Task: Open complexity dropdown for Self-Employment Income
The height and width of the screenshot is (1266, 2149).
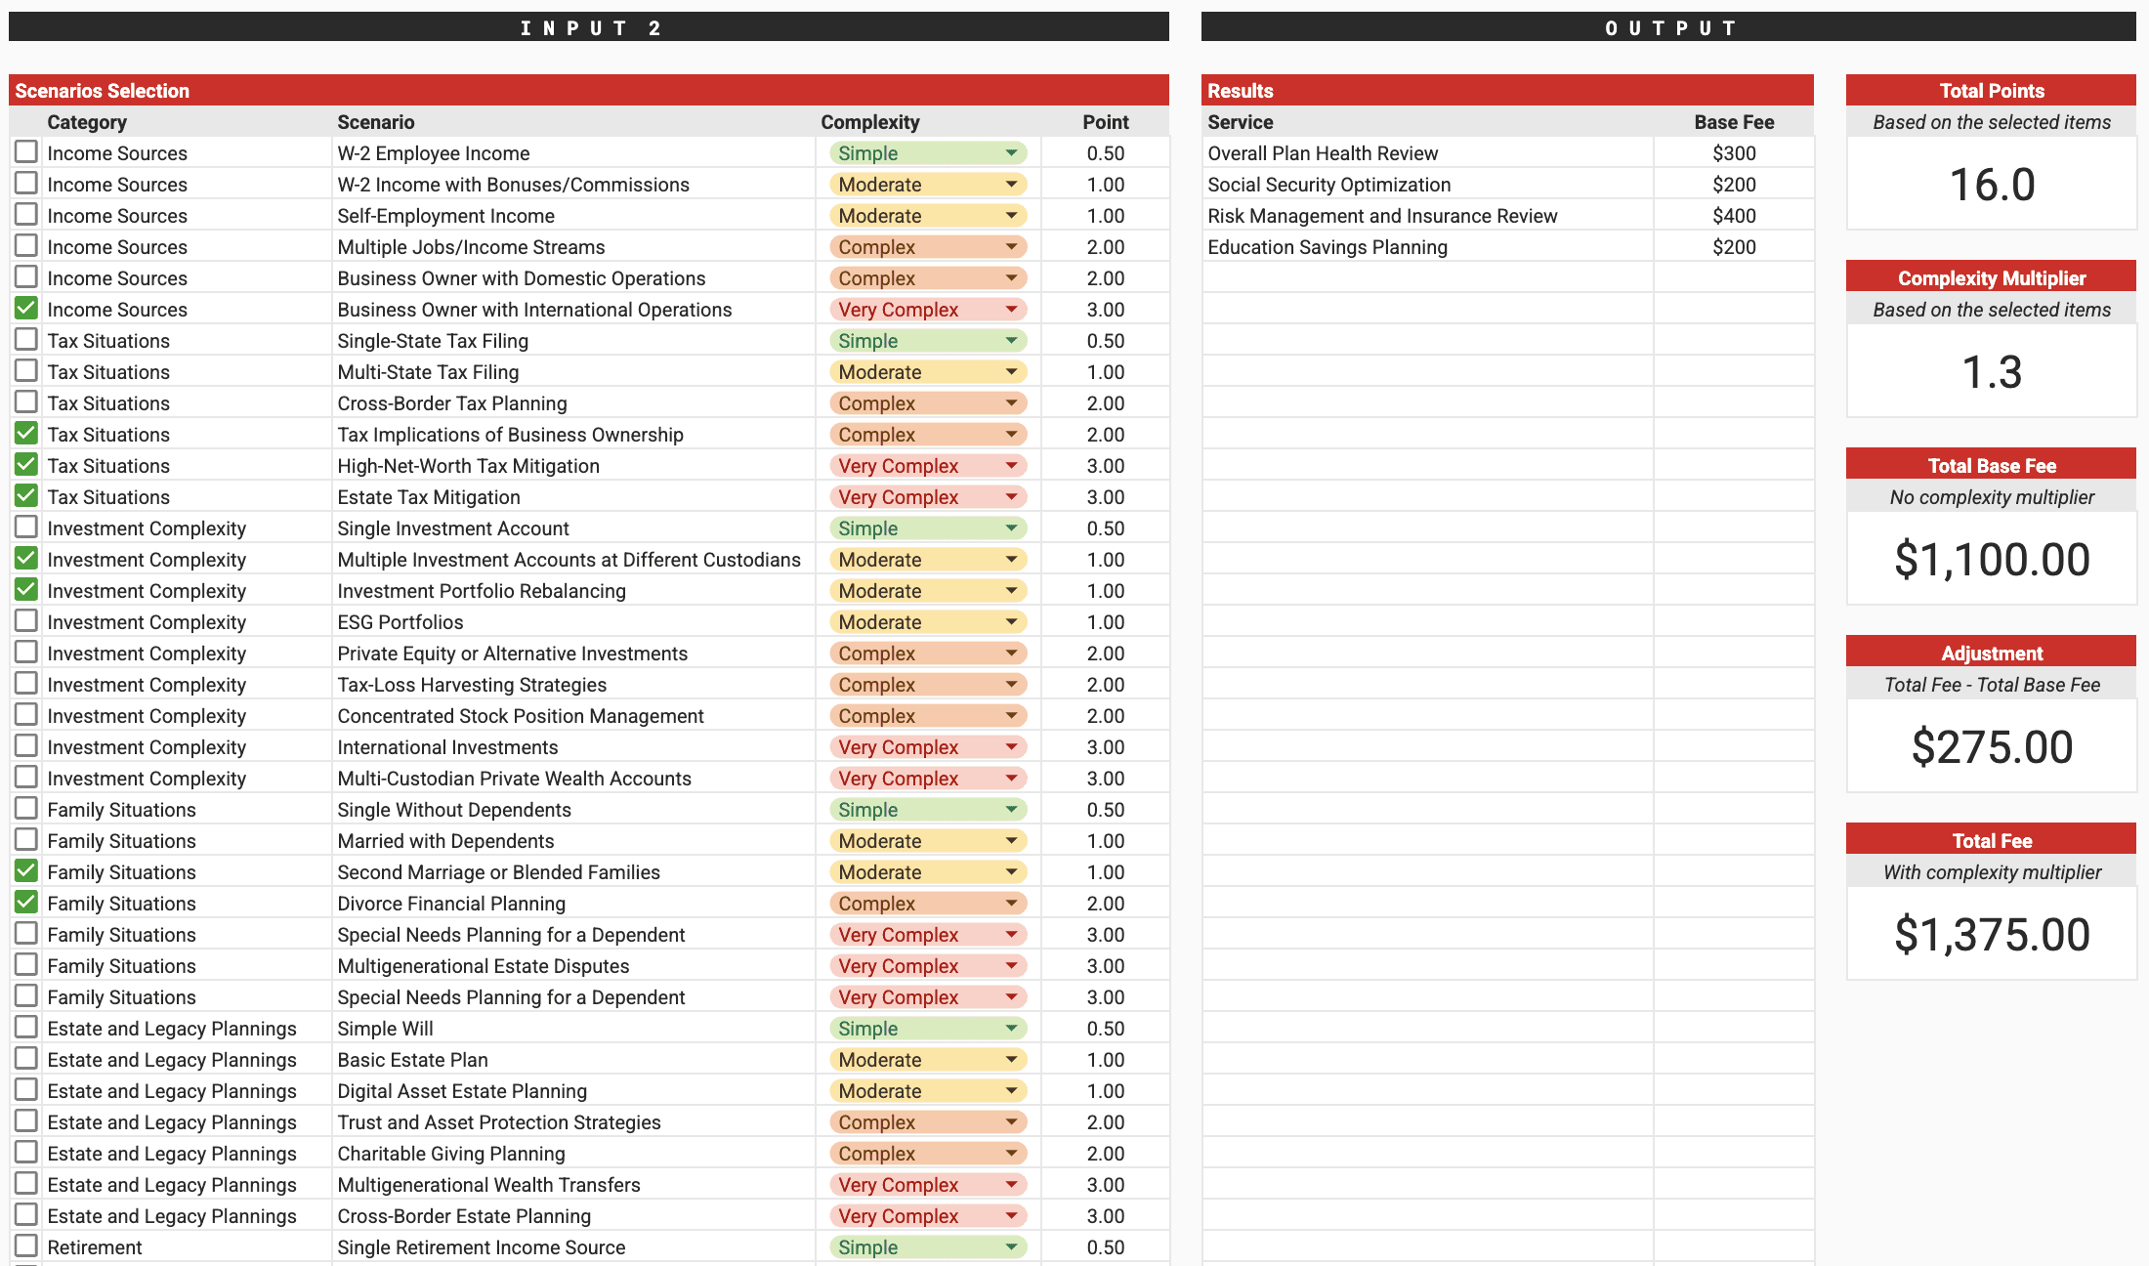Action: pyautogui.click(x=1011, y=216)
